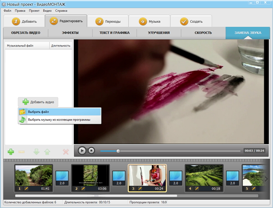
Task: Edit clip 4 with its pencil icon
Action: (x=197, y=188)
